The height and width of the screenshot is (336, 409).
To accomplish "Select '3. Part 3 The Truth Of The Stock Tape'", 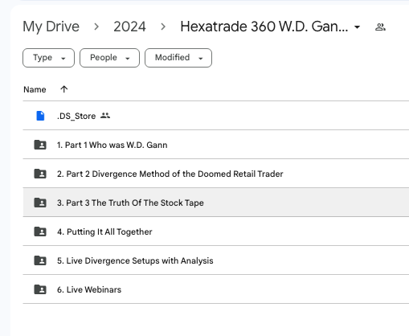I will tap(130, 203).
